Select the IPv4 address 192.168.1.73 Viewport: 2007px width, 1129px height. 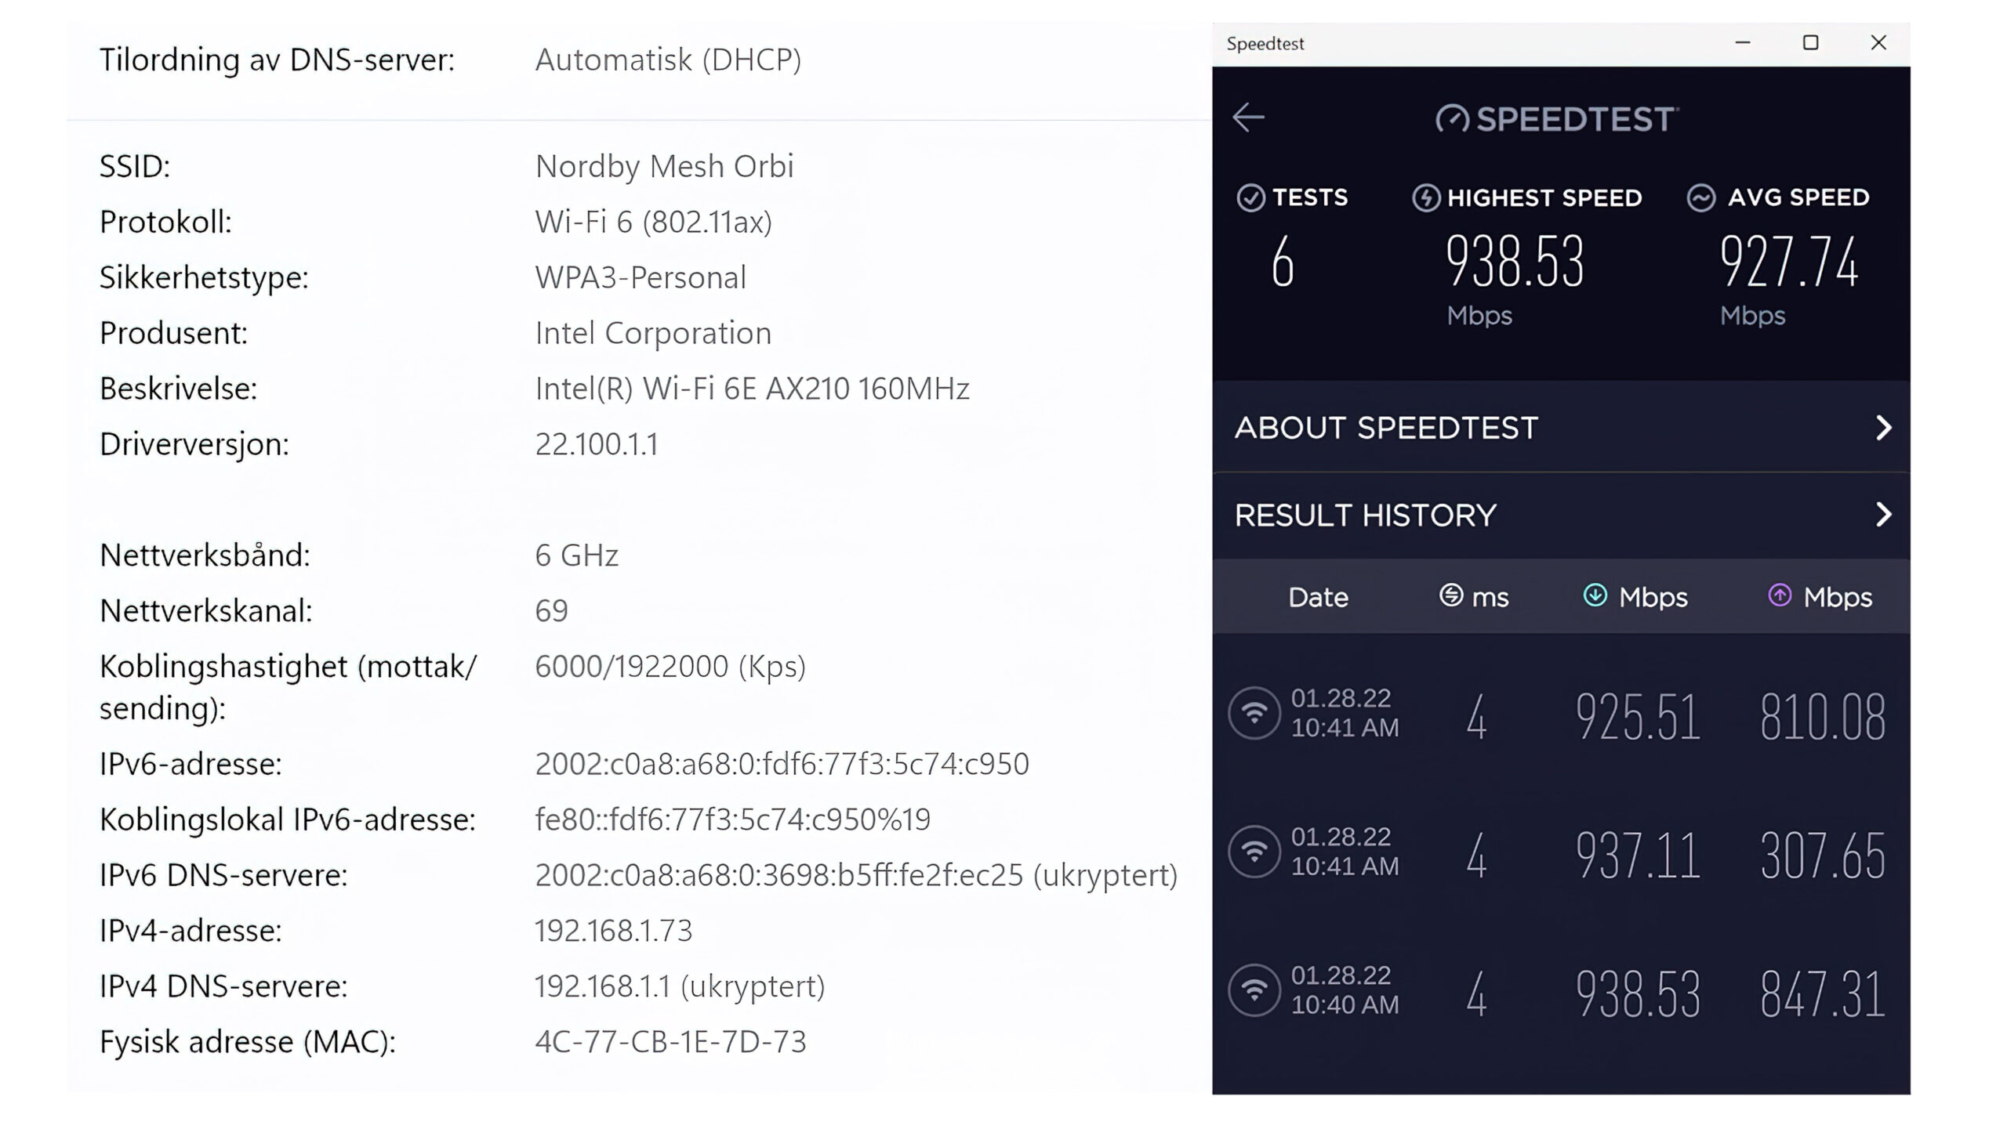pyautogui.click(x=613, y=931)
